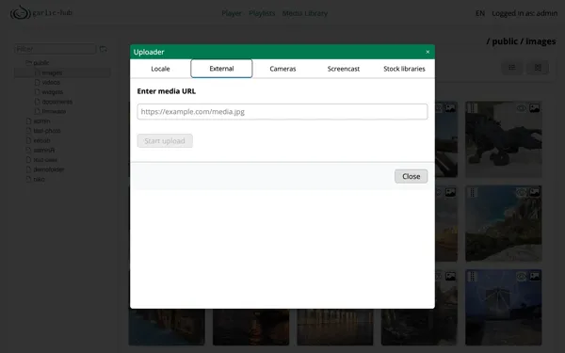The image size is (565, 353).
Task: Select the documents folder in the tree
Action: click(57, 102)
